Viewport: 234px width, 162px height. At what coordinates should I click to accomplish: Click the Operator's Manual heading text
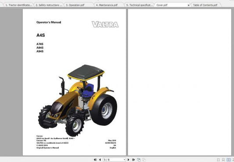pos(49,22)
